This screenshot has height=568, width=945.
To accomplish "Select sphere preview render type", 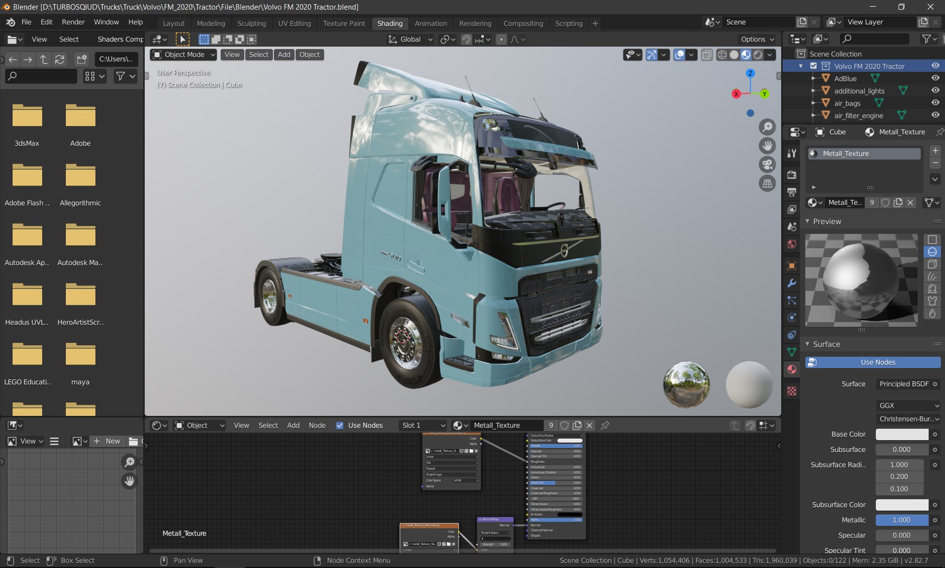I will pyautogui.click(x=932, y=252).
